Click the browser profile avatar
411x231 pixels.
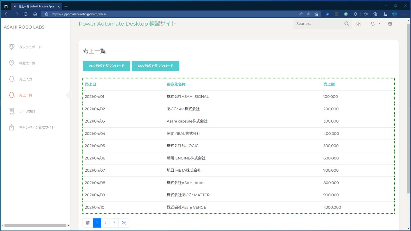(395, 14)
